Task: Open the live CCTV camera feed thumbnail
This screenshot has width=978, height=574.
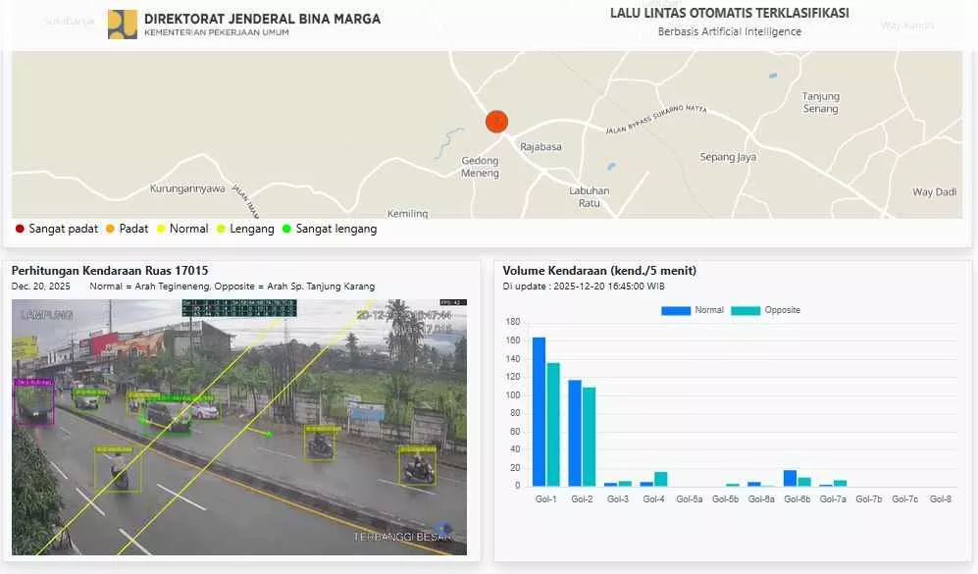Action: click(x=238, y=427)
